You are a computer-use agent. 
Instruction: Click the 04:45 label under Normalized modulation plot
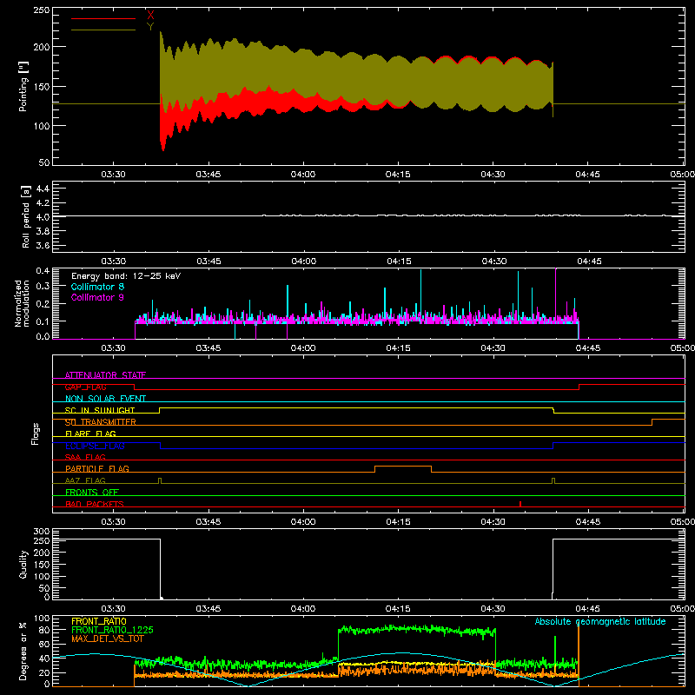[588, 348]
